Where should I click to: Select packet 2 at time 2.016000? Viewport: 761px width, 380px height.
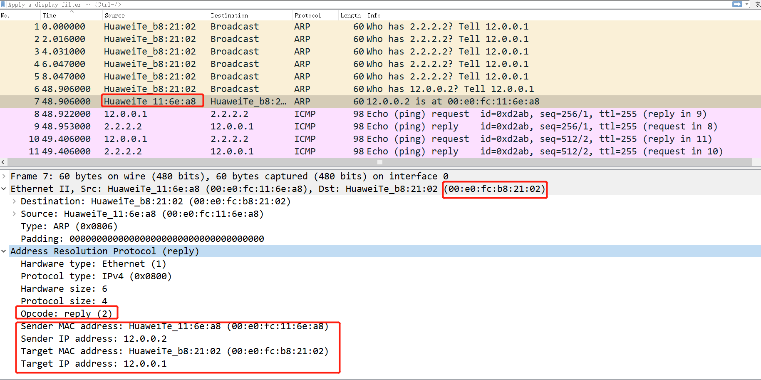pos(380,39)
